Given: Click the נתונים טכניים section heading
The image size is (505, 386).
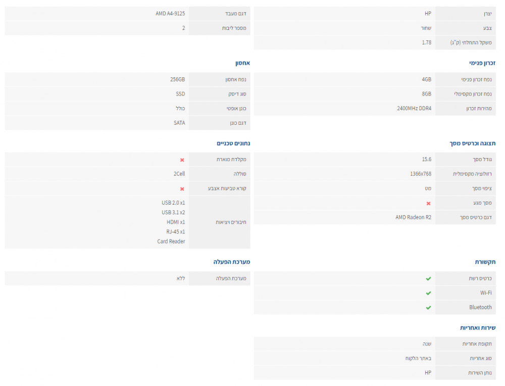Looking at the screenshot, I should pyautogui.click(x=233, y=143).
